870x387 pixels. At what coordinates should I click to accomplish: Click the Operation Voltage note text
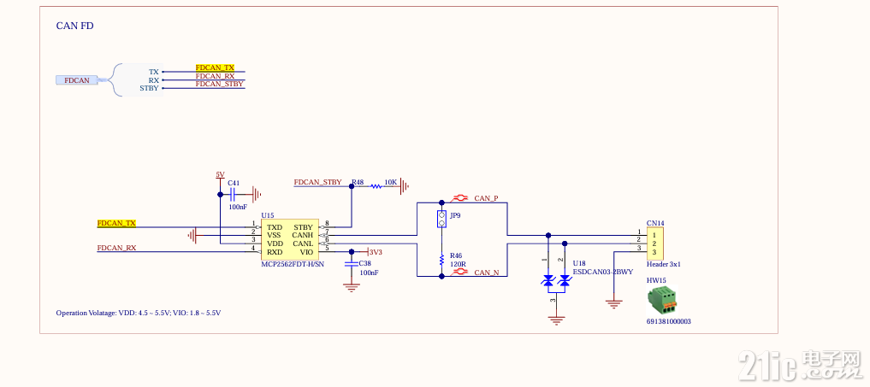click(139, 313)
